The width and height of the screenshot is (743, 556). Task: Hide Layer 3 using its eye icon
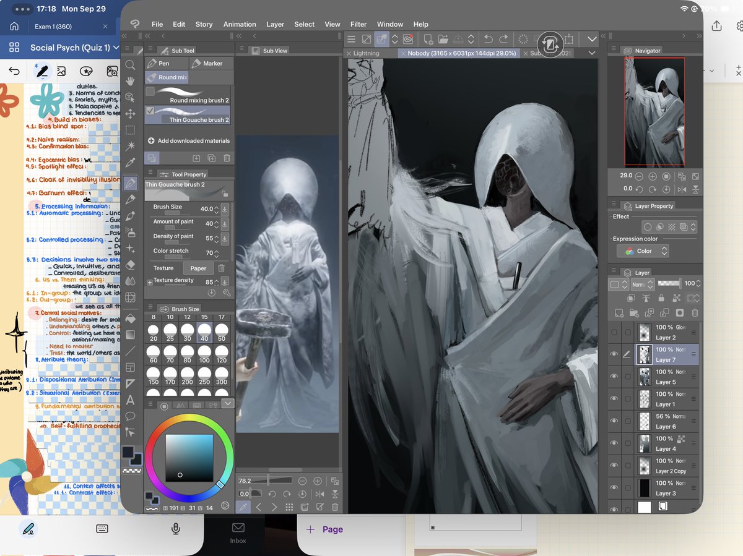pos(614,488)
